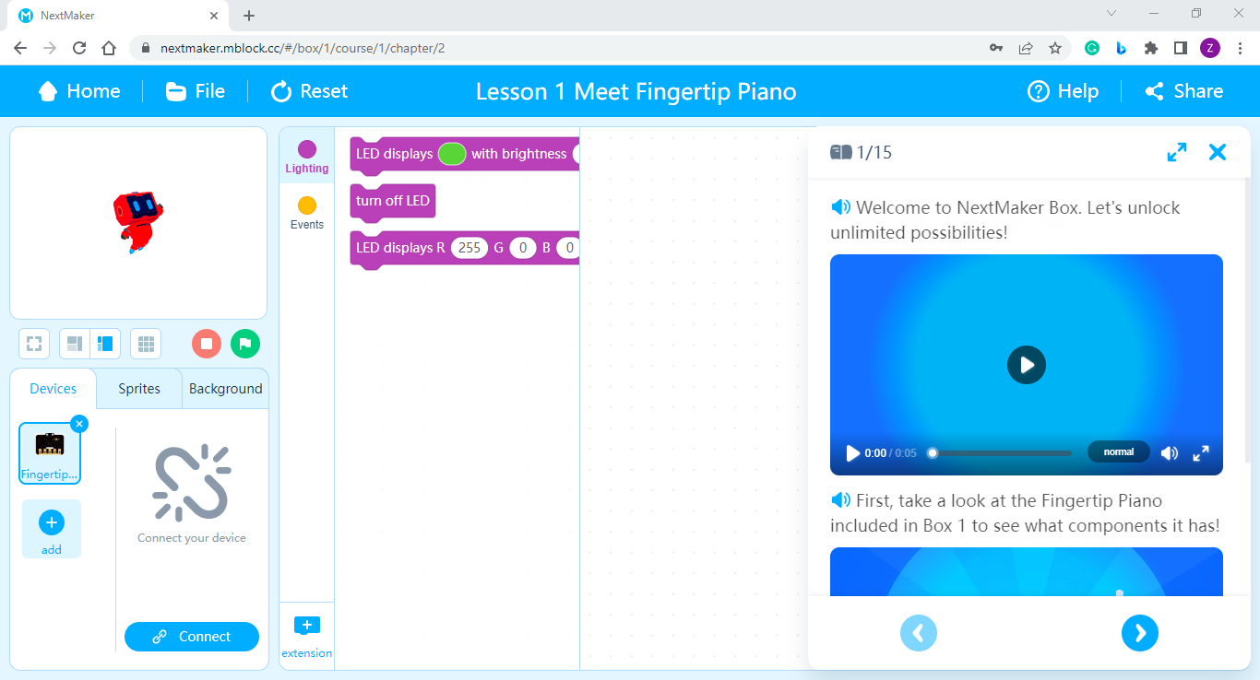Add a new device

52,529
